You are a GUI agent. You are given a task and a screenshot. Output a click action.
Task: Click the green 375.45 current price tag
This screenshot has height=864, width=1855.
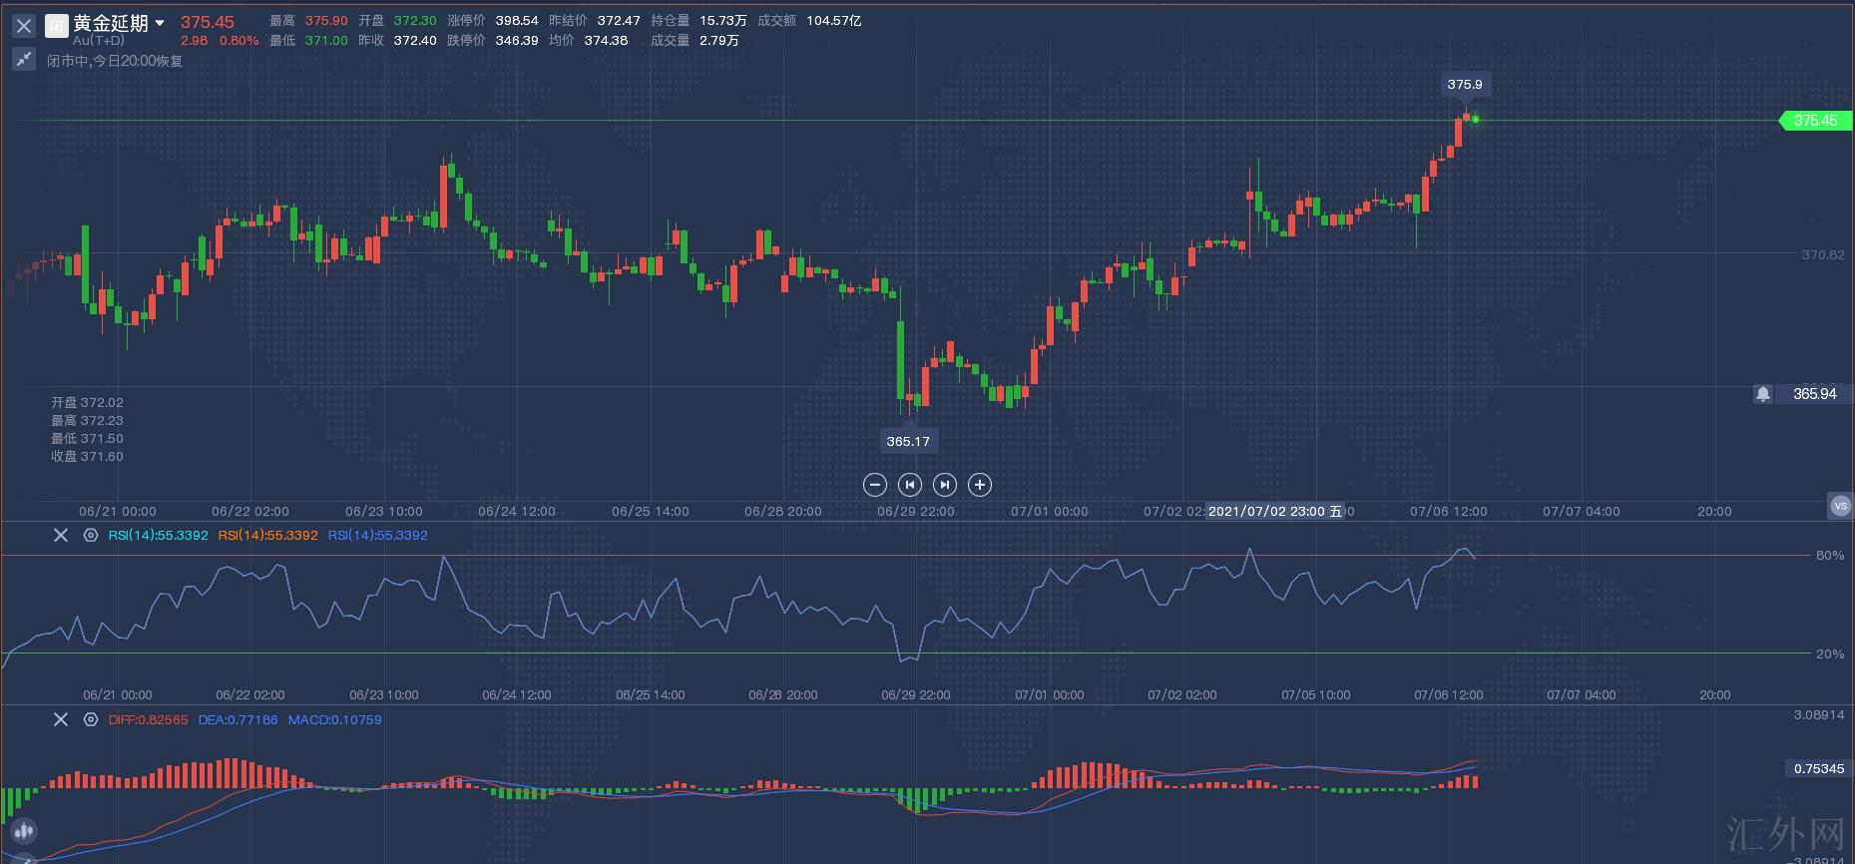[1813, 121]
